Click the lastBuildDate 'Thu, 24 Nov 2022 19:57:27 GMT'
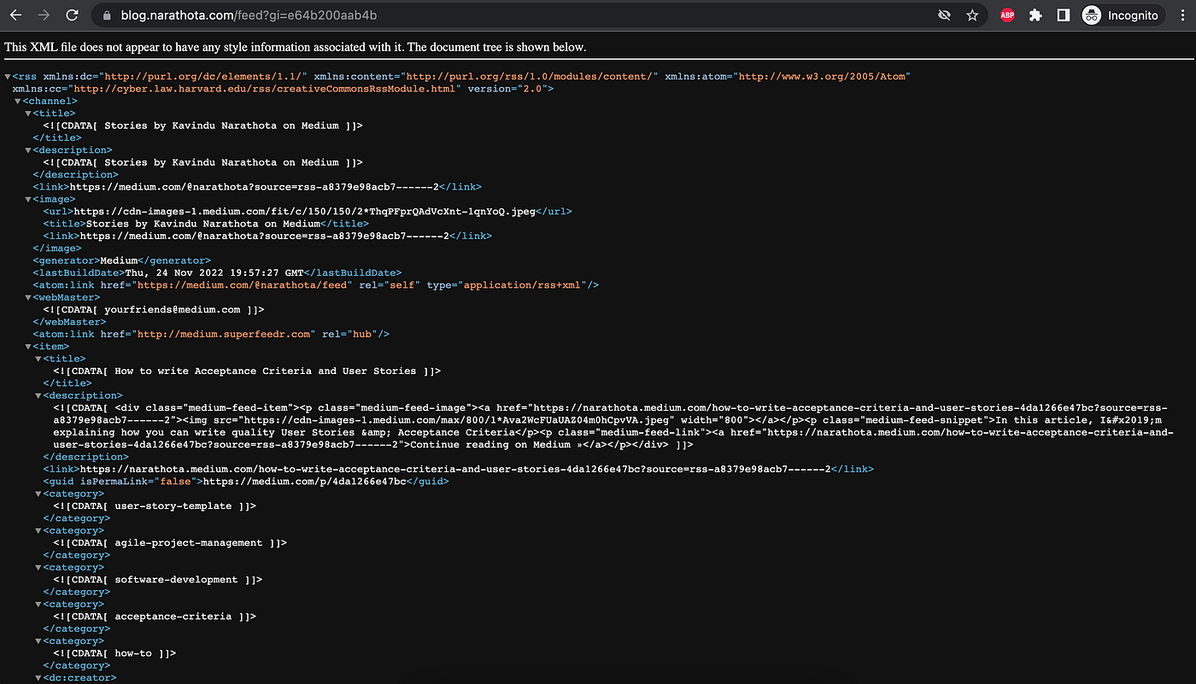The image size is (1196, 684). pyautogui.click(x=217, y=273)
